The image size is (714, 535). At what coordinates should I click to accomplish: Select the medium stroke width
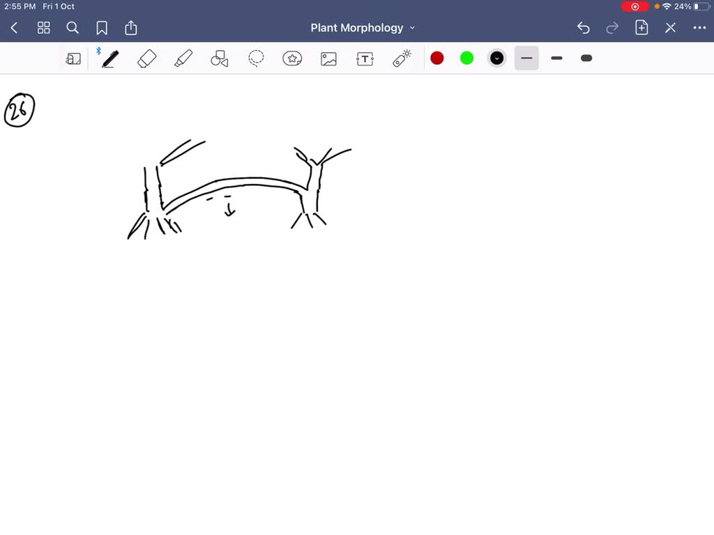pos(556,59)
